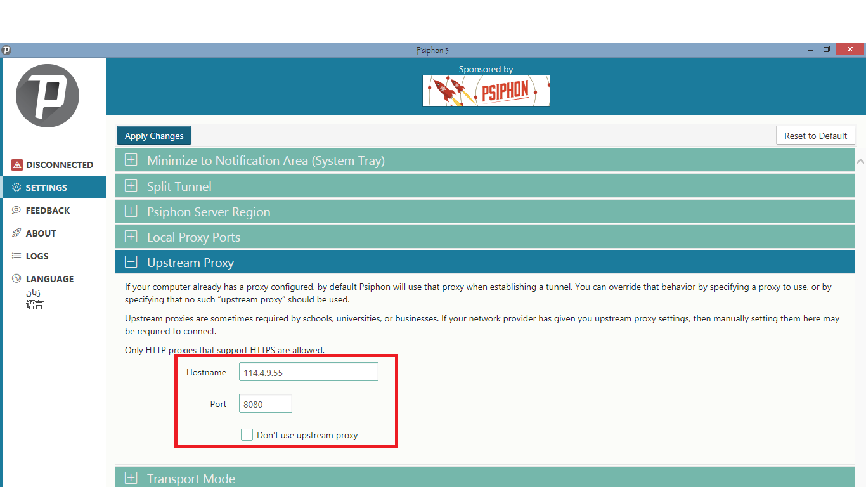Restore down the Psiphon window

tap(827, 49)
